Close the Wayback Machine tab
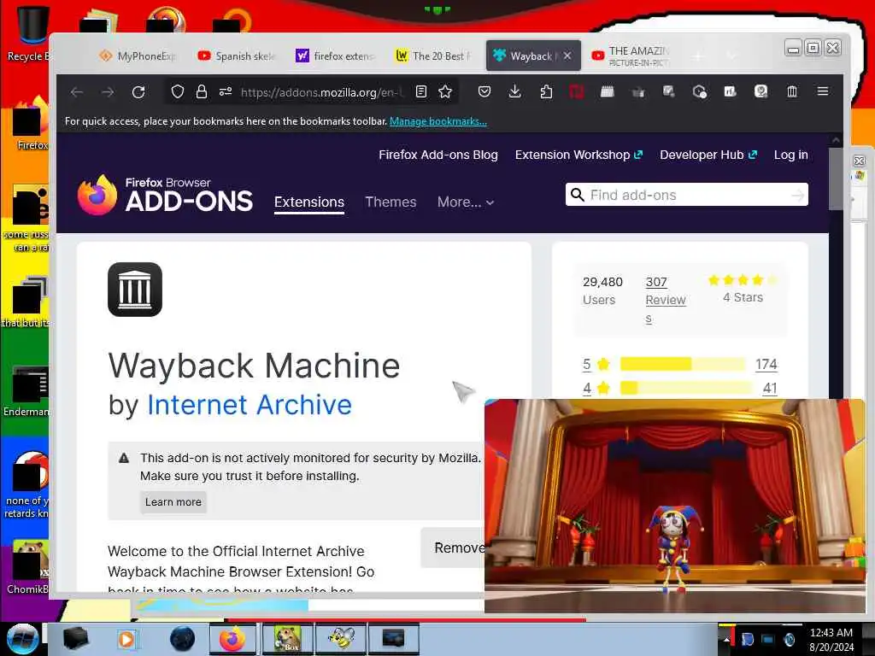Screen dimensions: 875x656 [x=567, y=56]
